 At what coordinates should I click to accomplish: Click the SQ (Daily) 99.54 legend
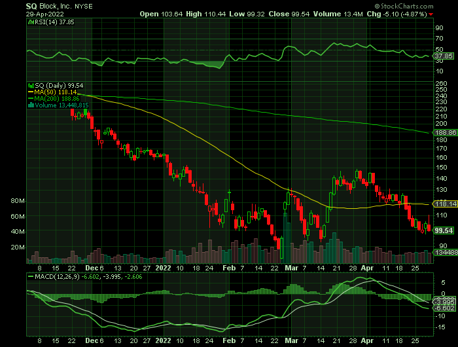tap(59, 86)
